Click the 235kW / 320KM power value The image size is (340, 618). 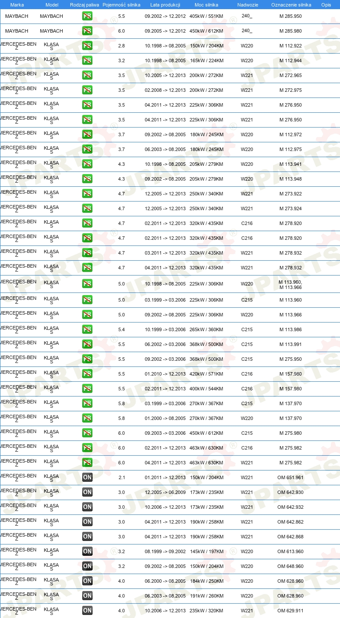(x=206, y=611)
